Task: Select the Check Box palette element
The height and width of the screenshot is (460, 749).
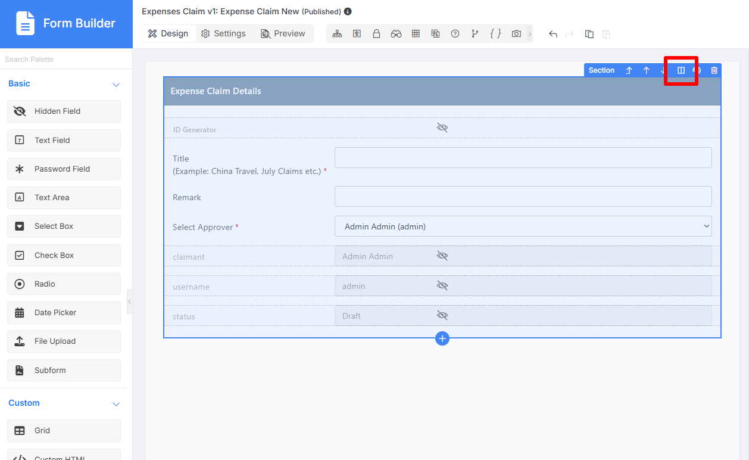Action: pyautogui.click(x=64, y=255)
